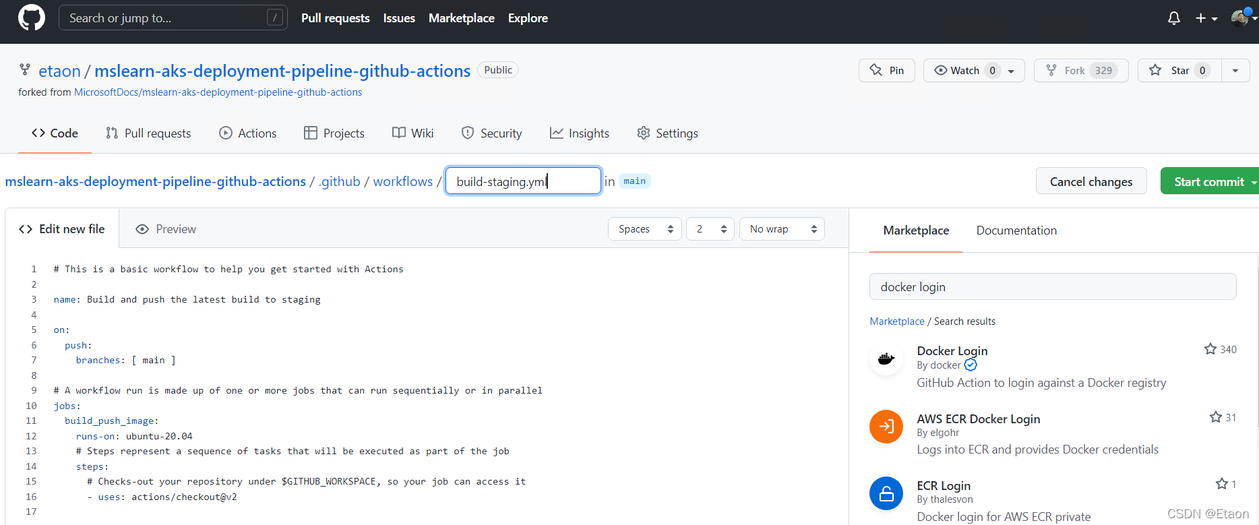Open the Pull requests repository tab
This screenshot has height=525, width=1259.
(x=148, y=133)
